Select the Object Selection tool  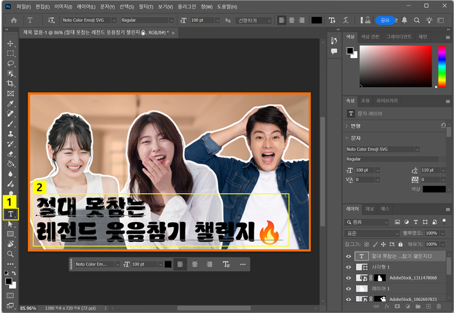point(10,73)
